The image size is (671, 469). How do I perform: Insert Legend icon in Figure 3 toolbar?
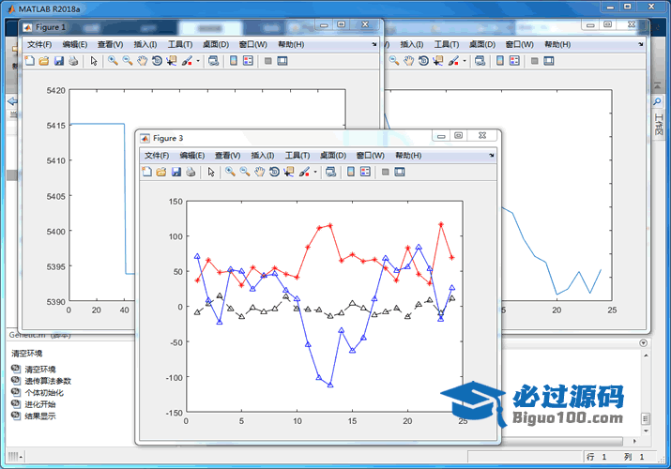365,172
